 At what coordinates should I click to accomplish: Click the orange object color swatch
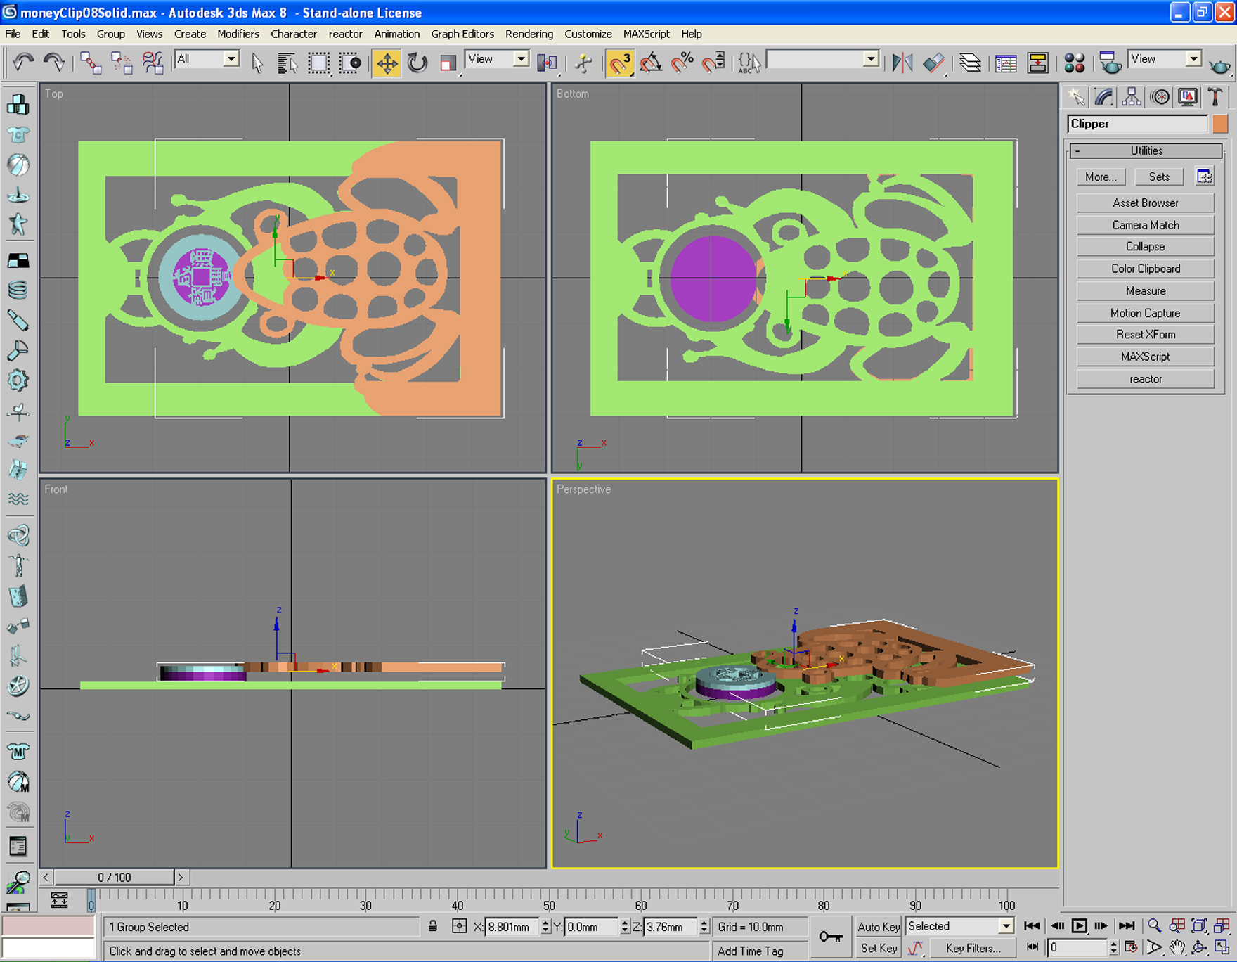[x=1220, y=124]
